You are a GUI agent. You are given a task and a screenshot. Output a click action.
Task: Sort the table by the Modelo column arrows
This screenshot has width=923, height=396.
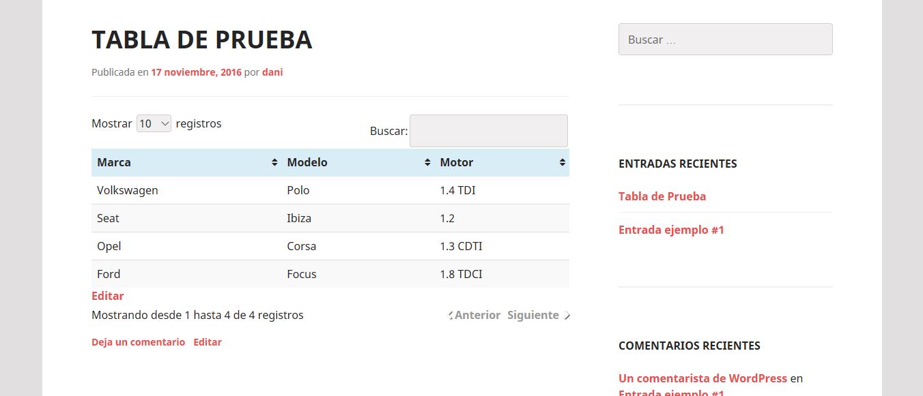(x=427, y=162)
